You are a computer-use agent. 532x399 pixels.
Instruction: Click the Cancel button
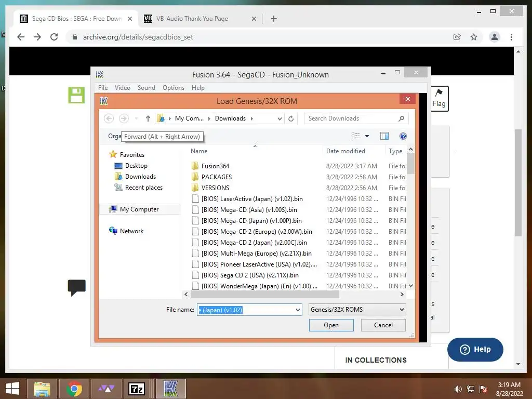tap(383, 325)
